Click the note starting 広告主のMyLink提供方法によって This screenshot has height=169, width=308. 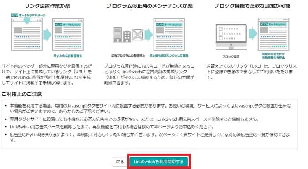(150, 137)
